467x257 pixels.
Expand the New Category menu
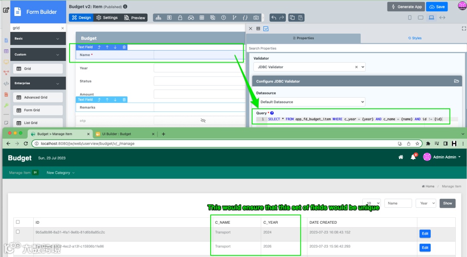coord(61,172)
